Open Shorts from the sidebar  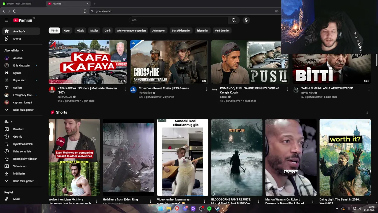pyautogui.click(x=21, y=39)
